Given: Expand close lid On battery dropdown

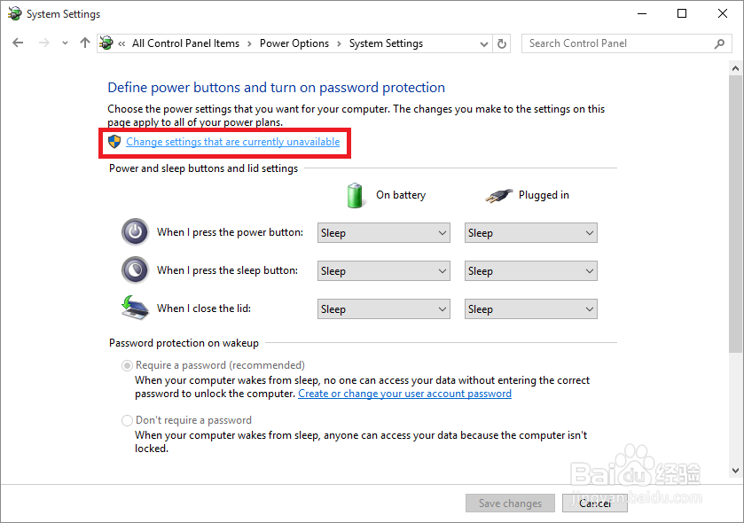Looking at the screenshot, I should [x=384, y=309].
